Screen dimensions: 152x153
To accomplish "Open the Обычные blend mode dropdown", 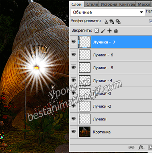I will tap(108, 12).
